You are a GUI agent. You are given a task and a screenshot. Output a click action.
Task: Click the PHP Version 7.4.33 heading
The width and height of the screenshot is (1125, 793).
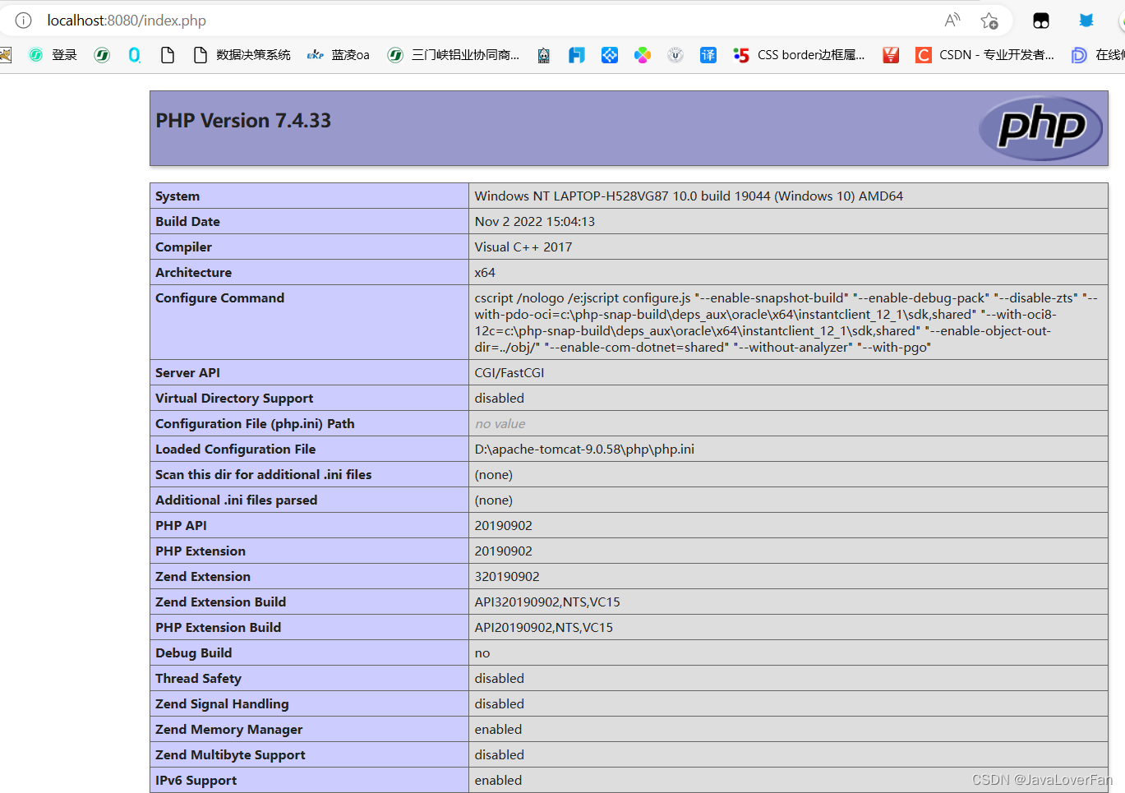pos(243,121)
